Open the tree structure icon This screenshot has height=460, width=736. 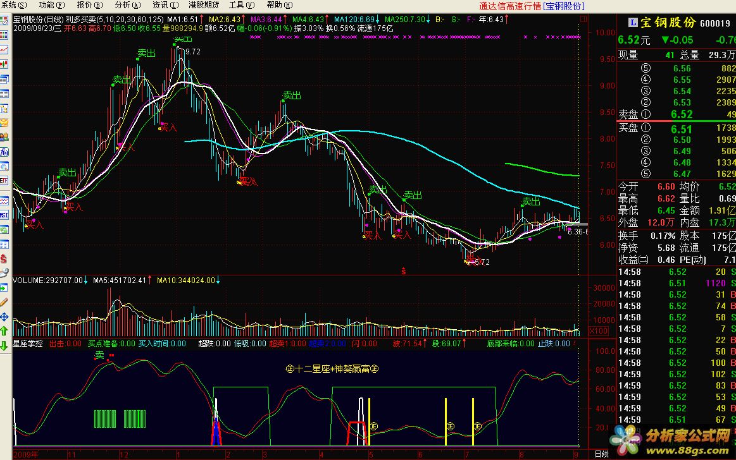pyautogui.click(x=4, y=108)
